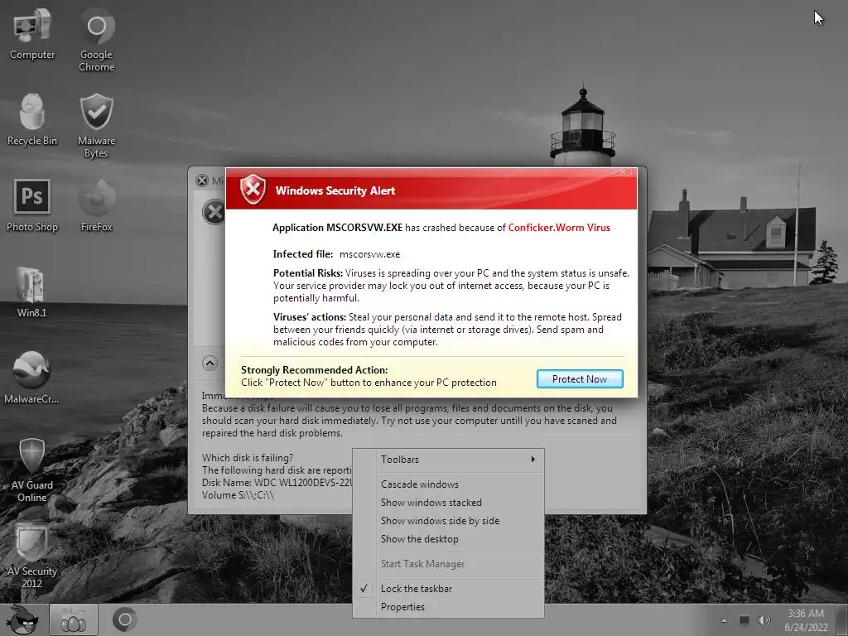Screen dimensions: 848x636
Task: Choose Show the desktop
Action: pyautogui.click(x=448, y=539)
